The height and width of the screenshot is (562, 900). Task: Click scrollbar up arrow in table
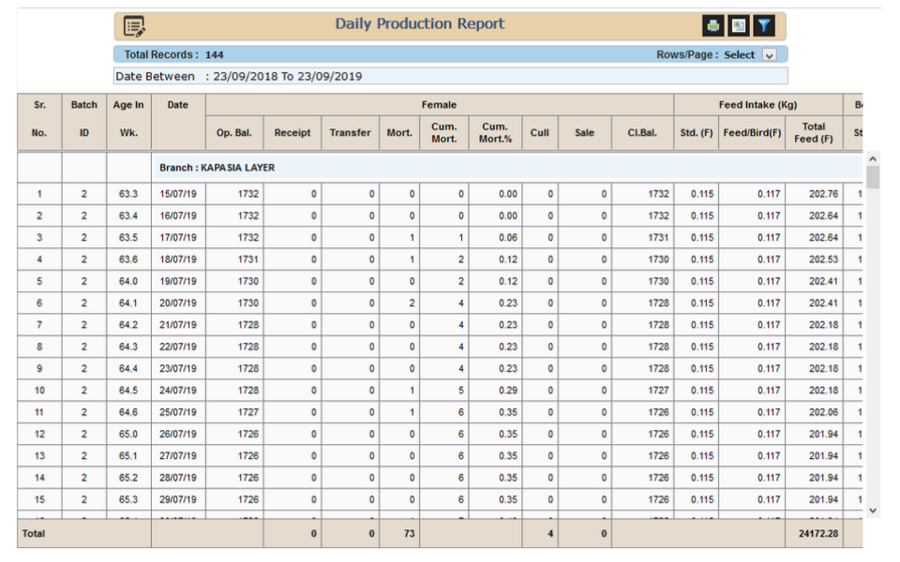873,158
